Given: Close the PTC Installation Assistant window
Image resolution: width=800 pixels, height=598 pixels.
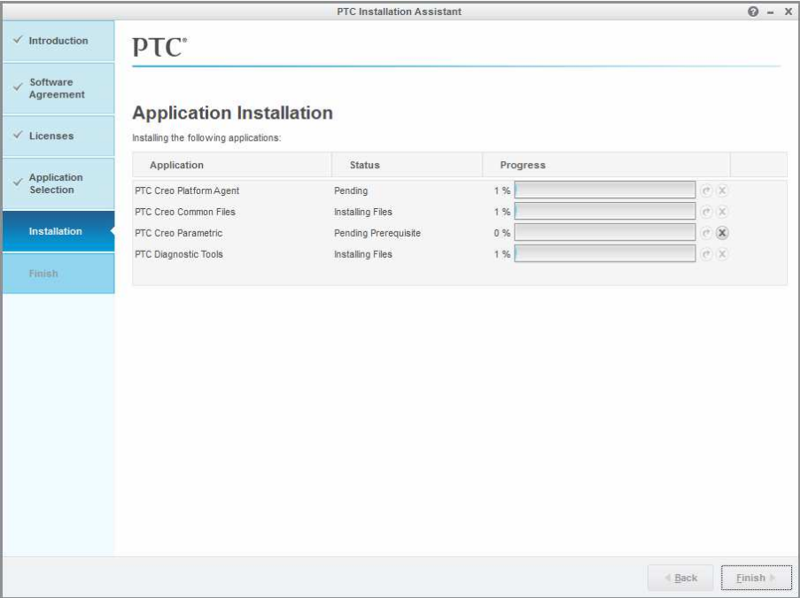Looking at the screenshot, I should 788,12.
